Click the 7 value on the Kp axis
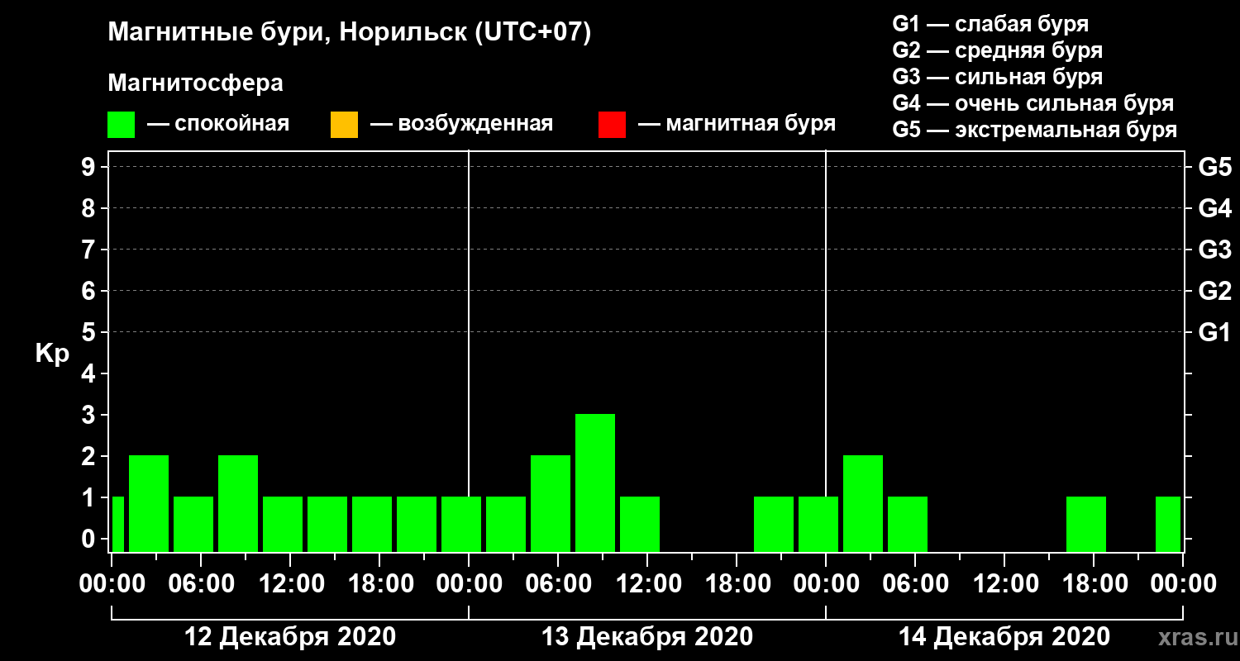The width and height of the screenshot is (1240, 661). click(x=90, y=250)
